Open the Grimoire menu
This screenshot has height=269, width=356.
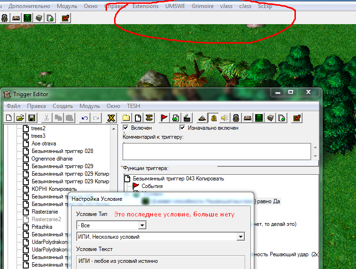click(x=203, y=6)
